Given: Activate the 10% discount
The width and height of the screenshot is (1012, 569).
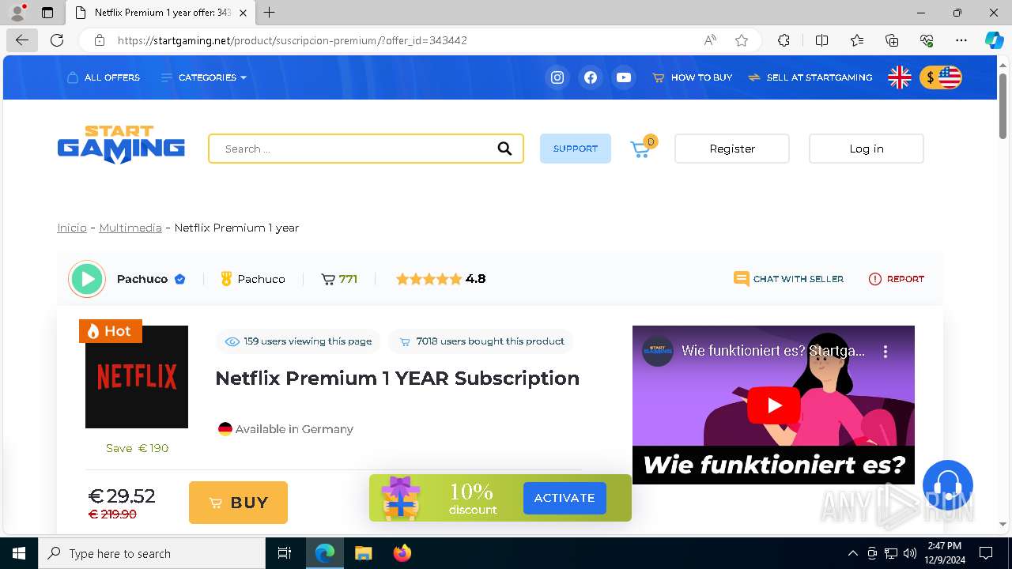Looking at the screenshot, I should tap(565, 498).
